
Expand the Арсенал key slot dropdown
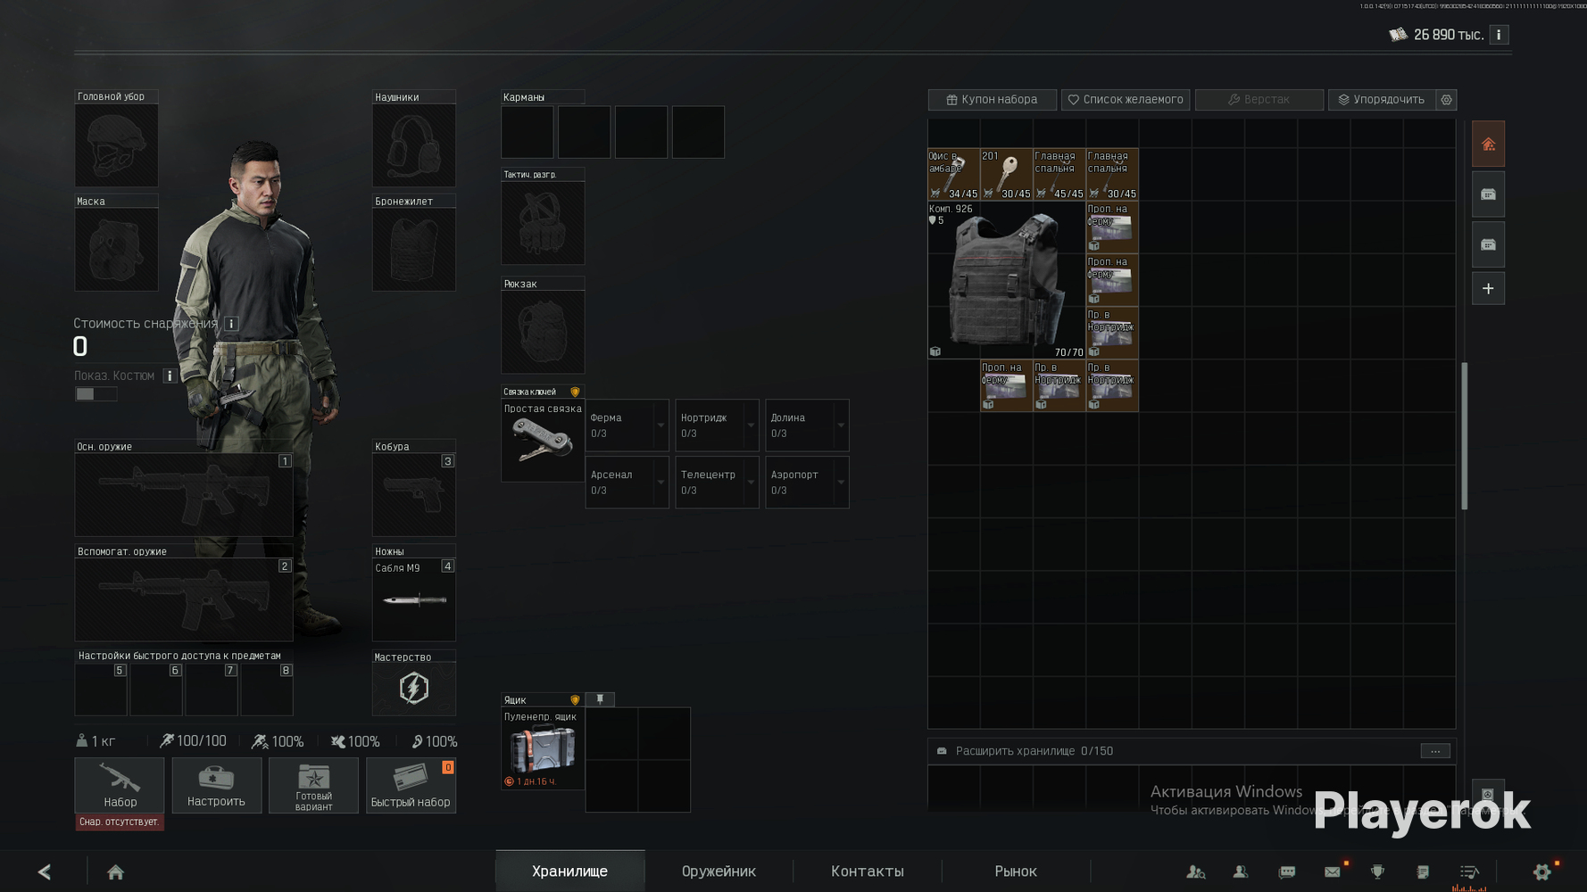click(661, 483)
